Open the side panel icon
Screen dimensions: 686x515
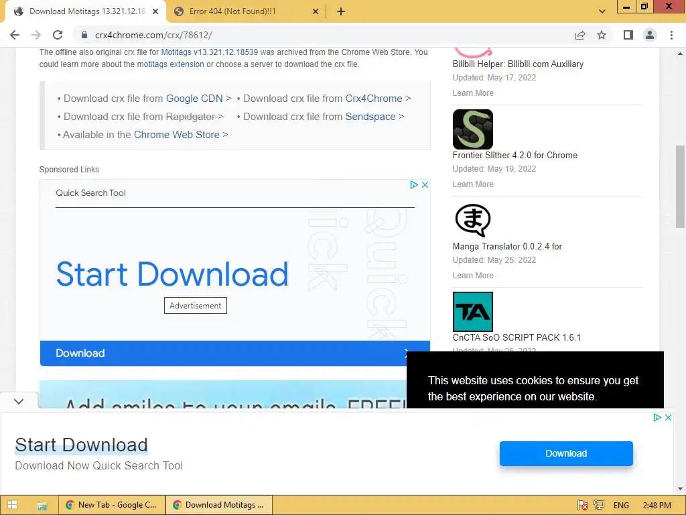point(628,35)
